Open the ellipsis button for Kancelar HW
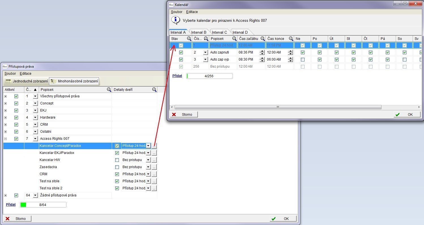 154,160
